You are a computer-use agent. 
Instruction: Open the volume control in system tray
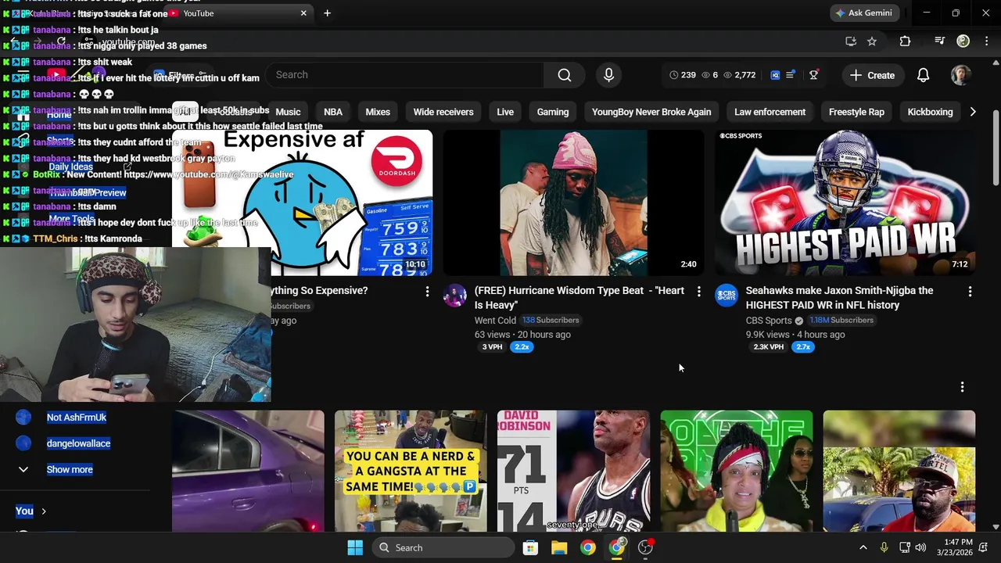point(920,547)
